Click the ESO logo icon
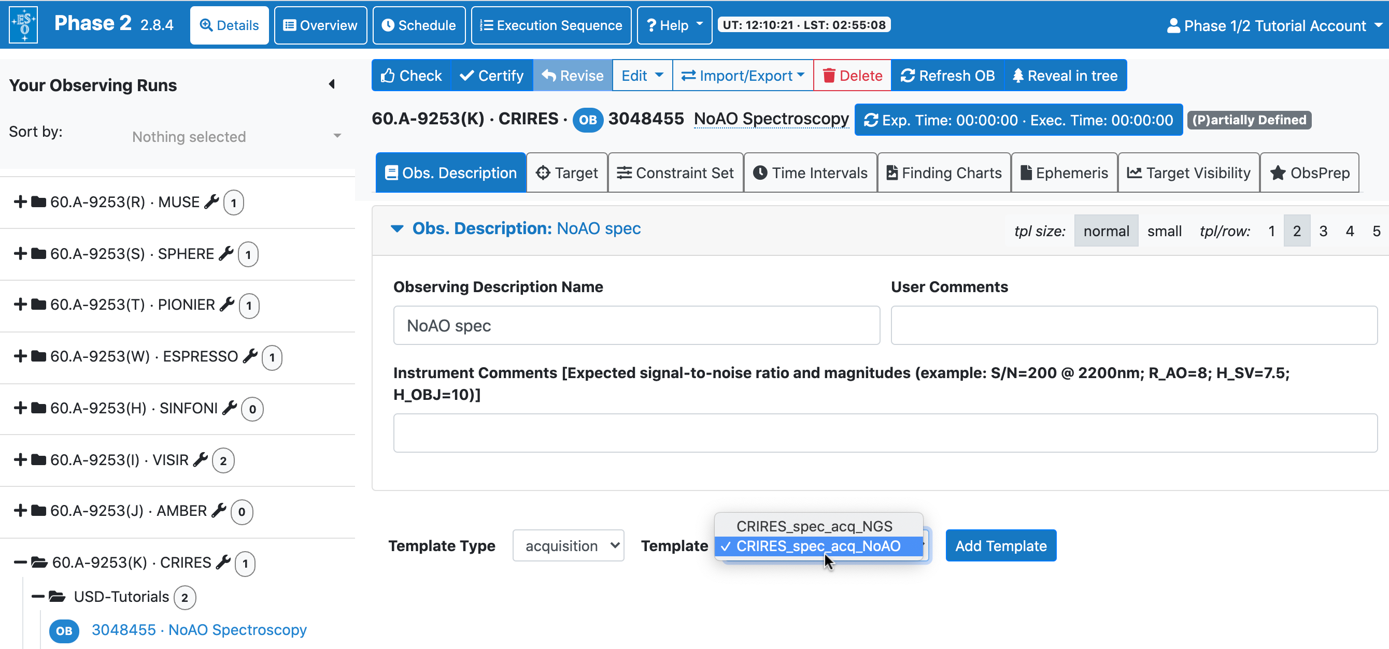 (x=24, y=25)
